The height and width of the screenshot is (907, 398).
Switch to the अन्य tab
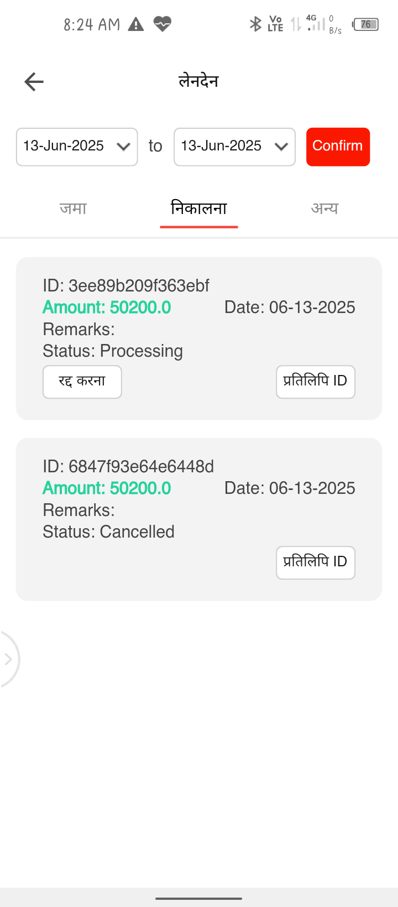click(x=324, y=208)
